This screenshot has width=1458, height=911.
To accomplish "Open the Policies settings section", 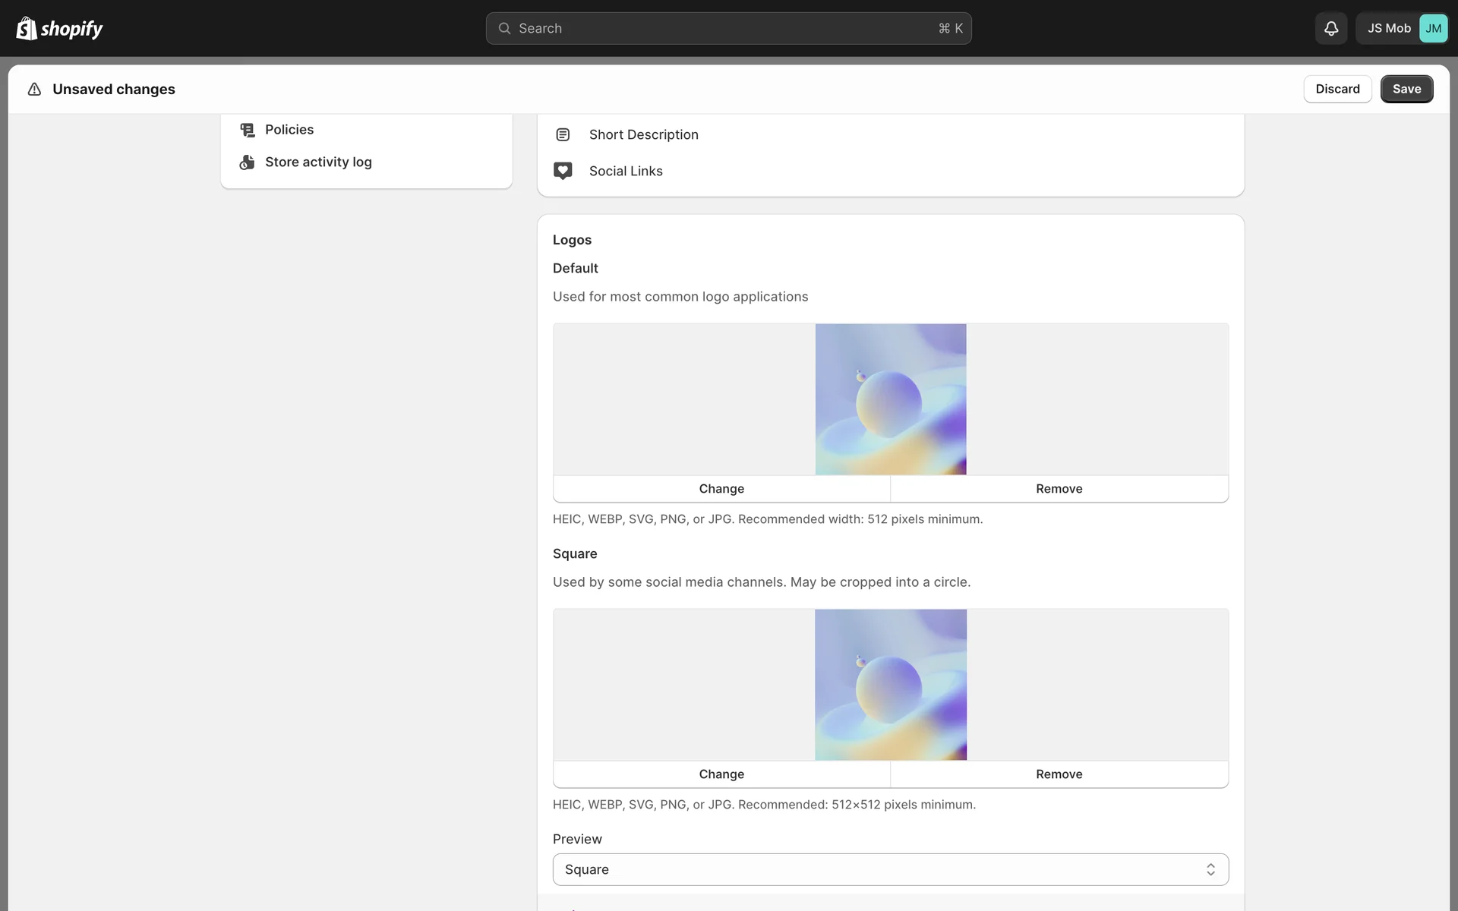I will [289, 130].
